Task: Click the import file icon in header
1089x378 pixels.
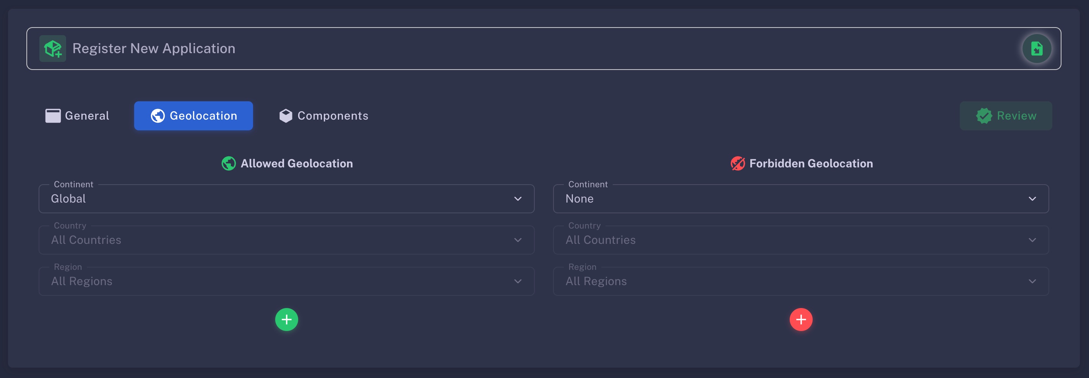Action: (x=1036, y=49)
